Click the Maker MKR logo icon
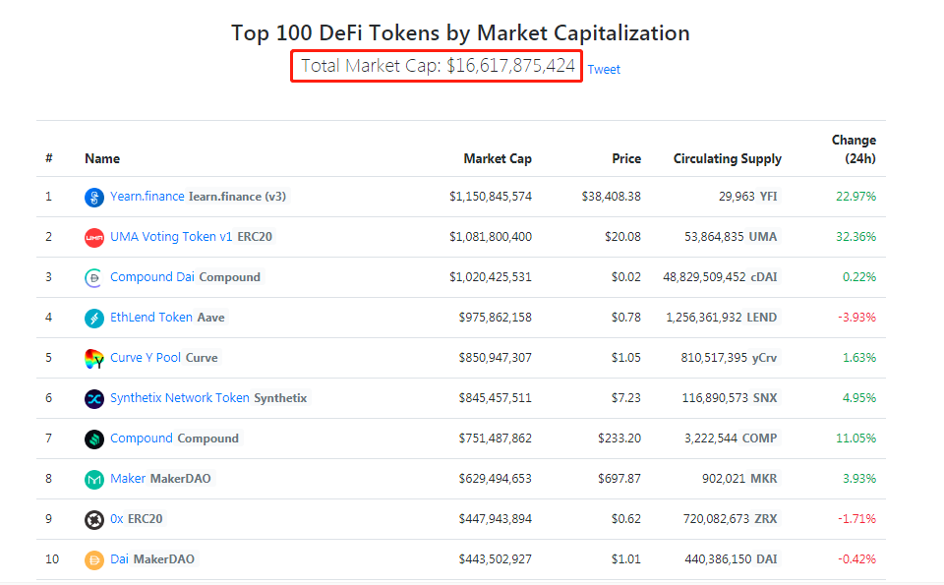Image resolution: width=944 pixels, height=585 pixels. pos(93,479)
